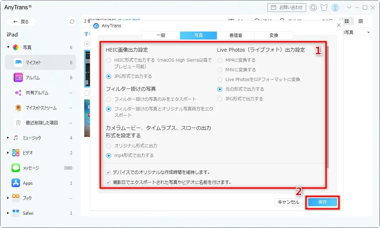Open the search magnifier in the title bar

click(x=314, y=7)
